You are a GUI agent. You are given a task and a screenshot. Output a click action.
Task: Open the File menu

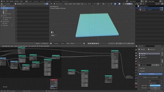tap(4, 1)
